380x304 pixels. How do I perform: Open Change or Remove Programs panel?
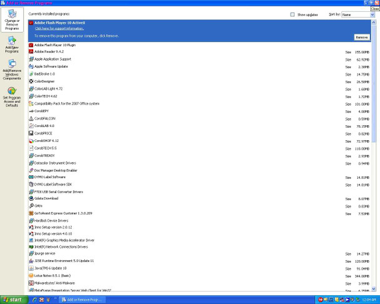click(12, 19)
